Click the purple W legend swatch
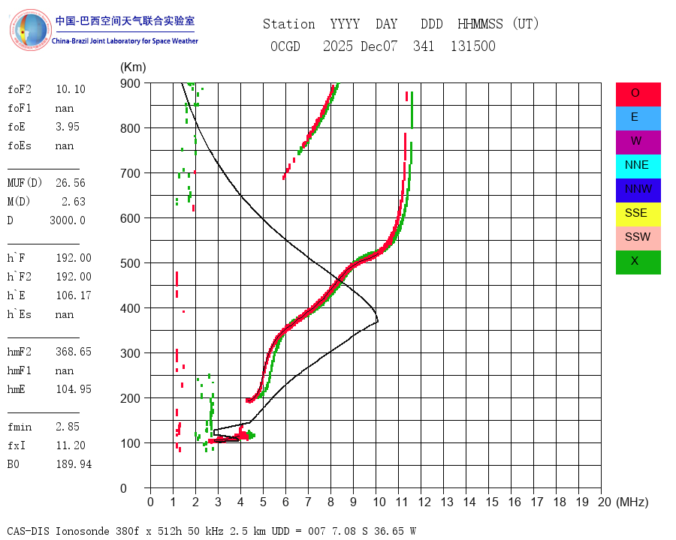 pyautogui.click(x=638, y=142)
